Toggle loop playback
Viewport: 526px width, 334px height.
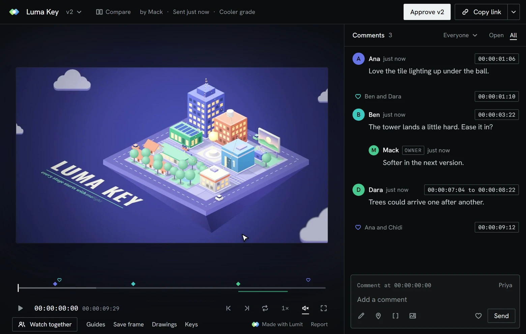pyautogui.click(x=265, y=308)
